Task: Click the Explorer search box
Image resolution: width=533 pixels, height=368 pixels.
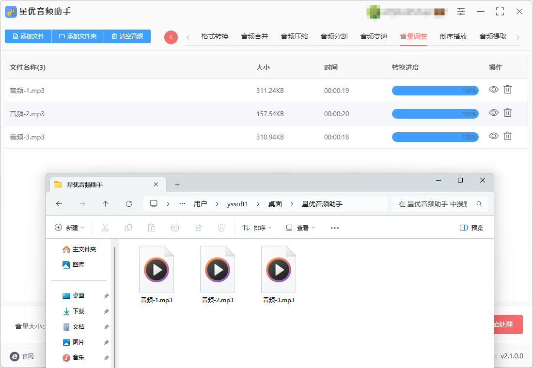Action: pos(440,204)
